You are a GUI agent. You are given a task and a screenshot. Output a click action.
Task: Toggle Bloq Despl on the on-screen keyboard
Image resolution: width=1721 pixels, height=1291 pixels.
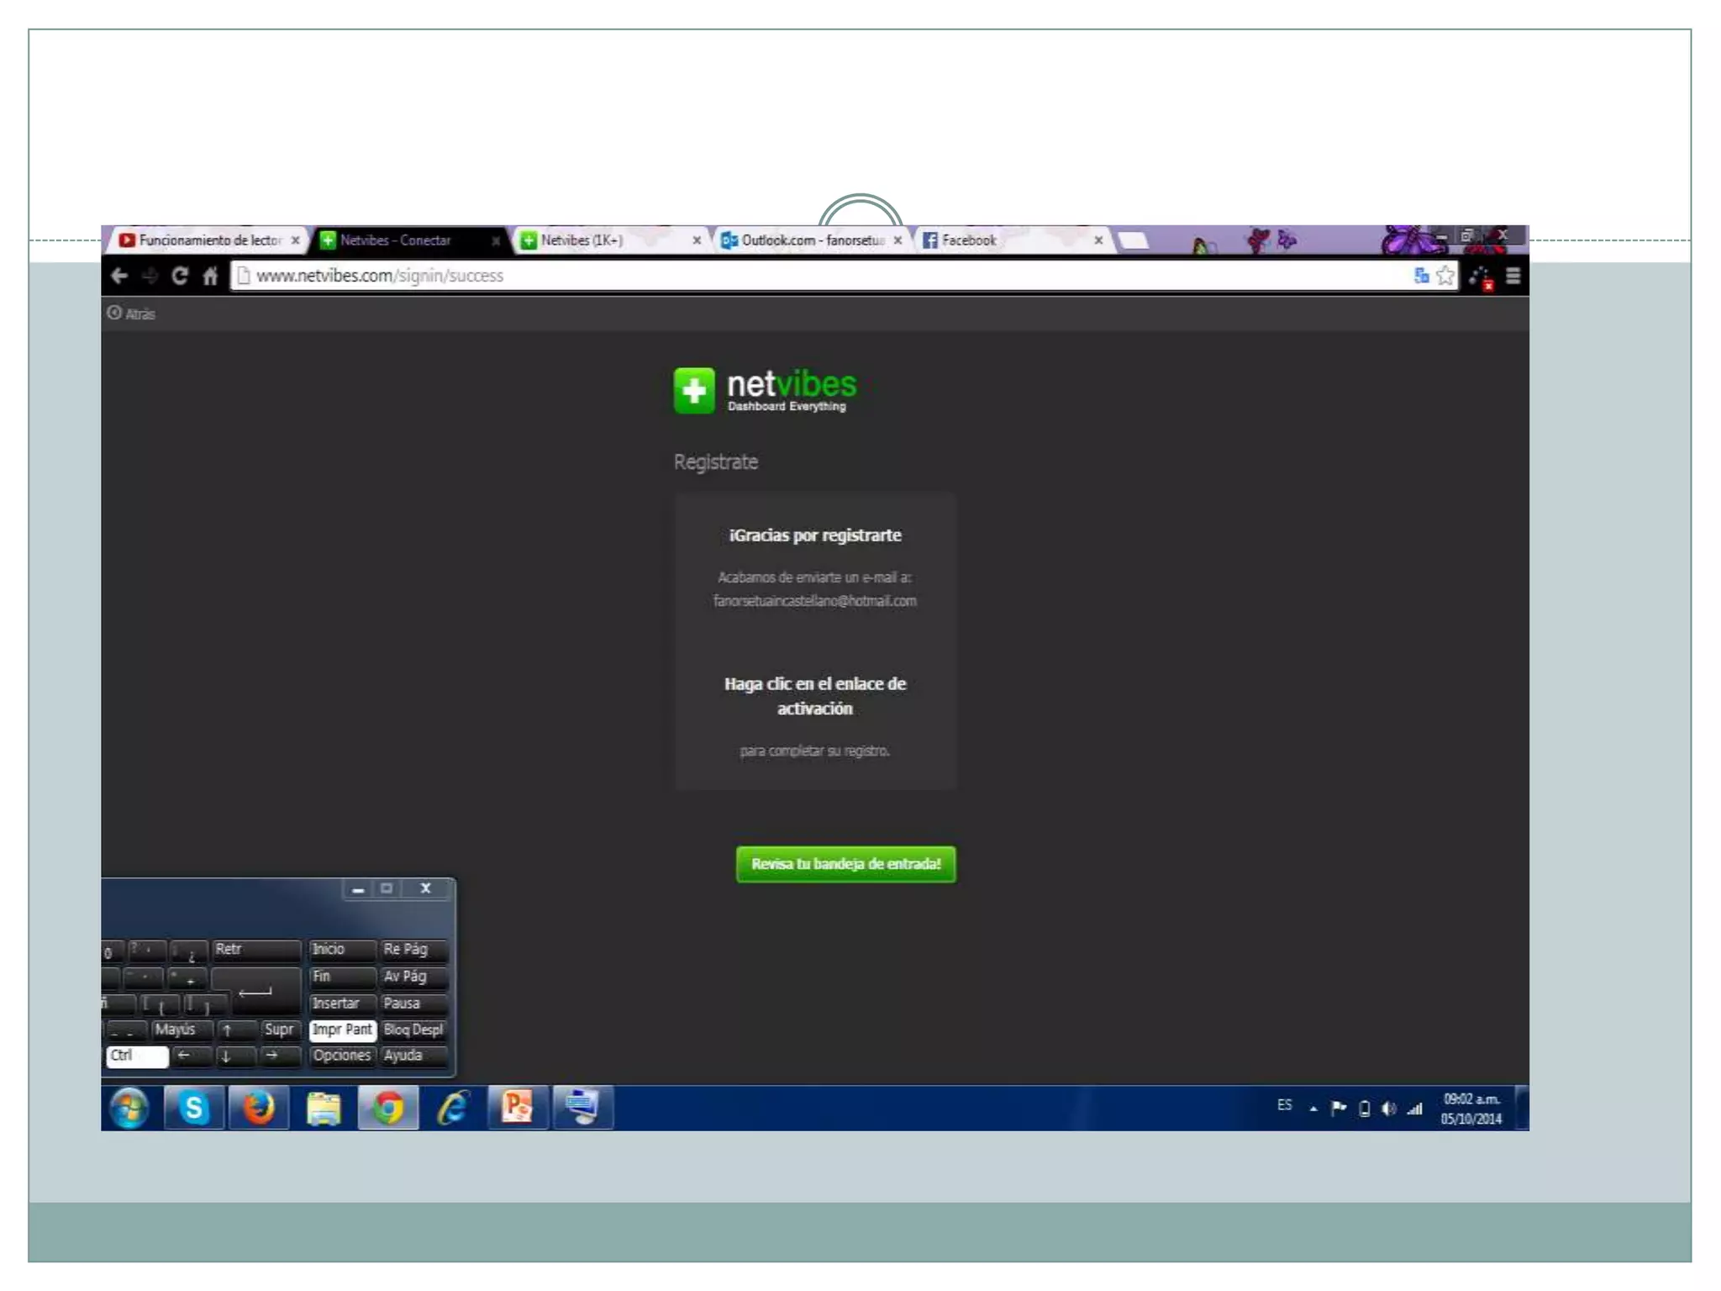point(413,1030)
